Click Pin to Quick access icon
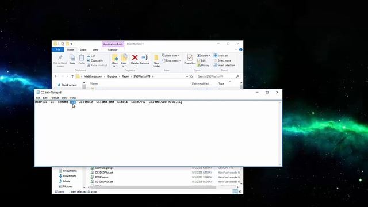368x207 pixels. [60, 57]
